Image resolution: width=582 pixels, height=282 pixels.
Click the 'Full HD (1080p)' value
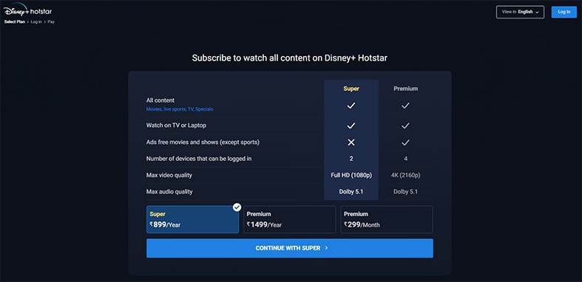click(x=351, y=175)
